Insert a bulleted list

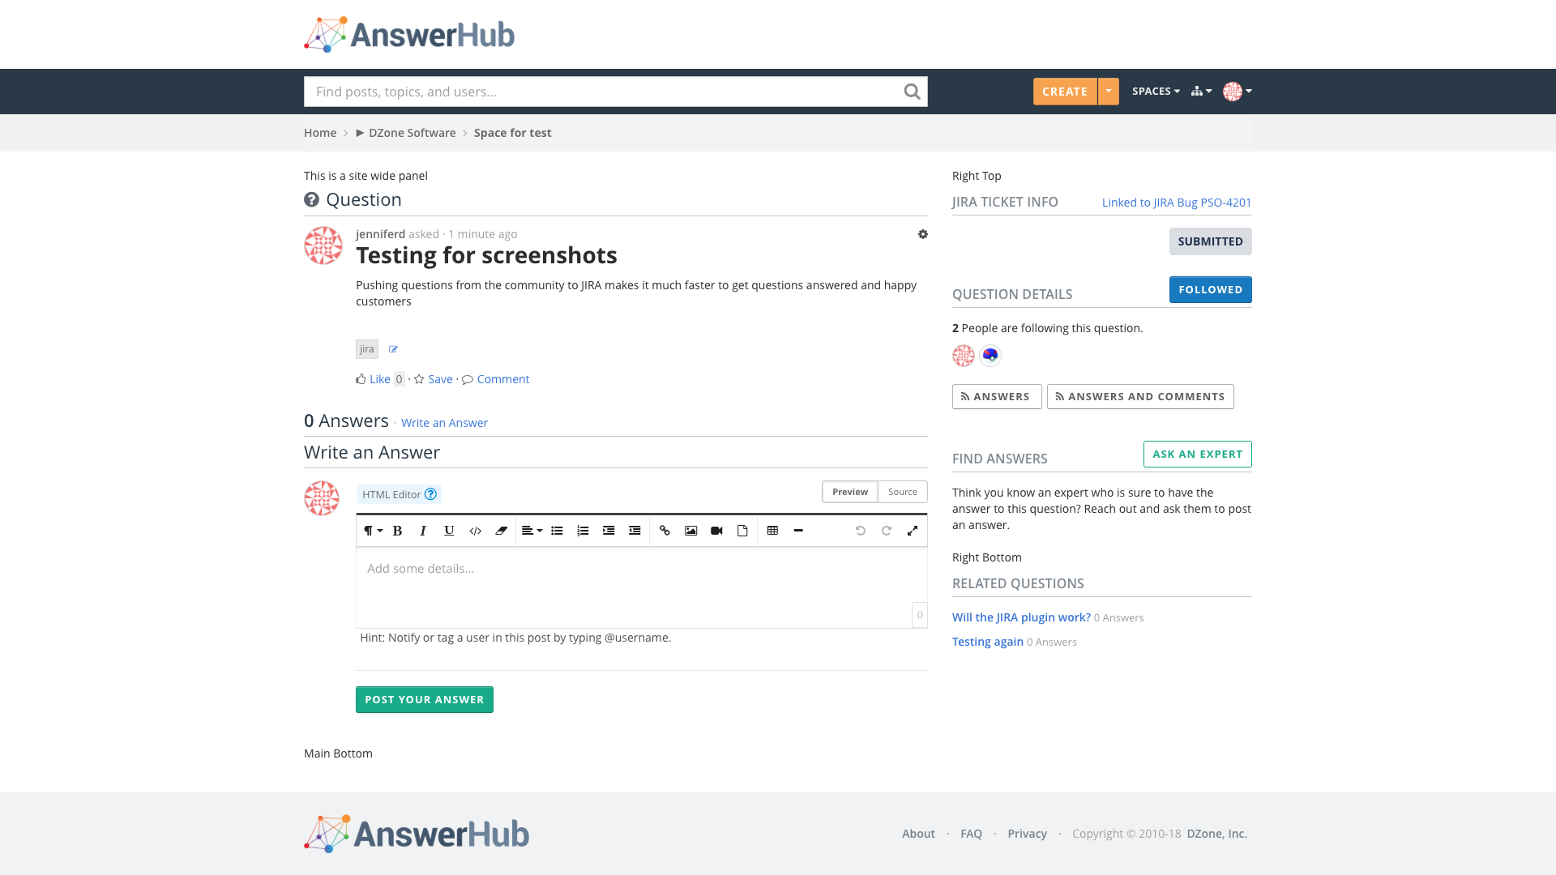[x=557, y=531]
